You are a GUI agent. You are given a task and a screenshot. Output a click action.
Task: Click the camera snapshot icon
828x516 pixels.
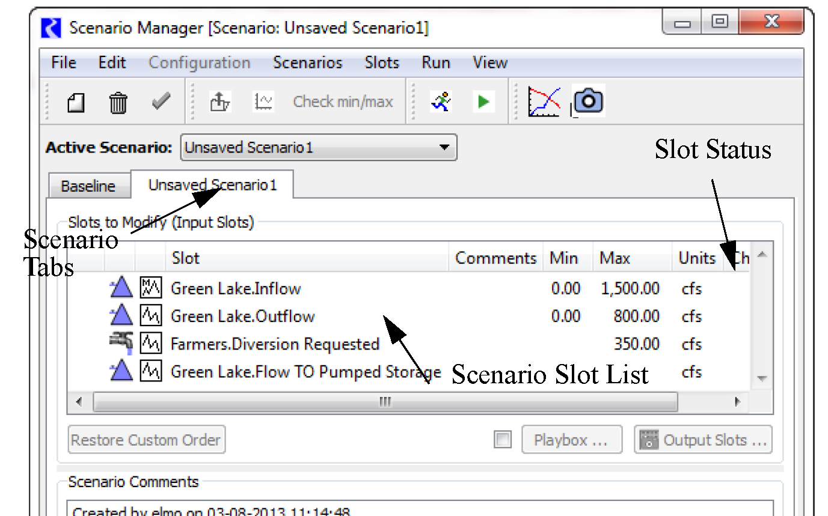[588, 101]
